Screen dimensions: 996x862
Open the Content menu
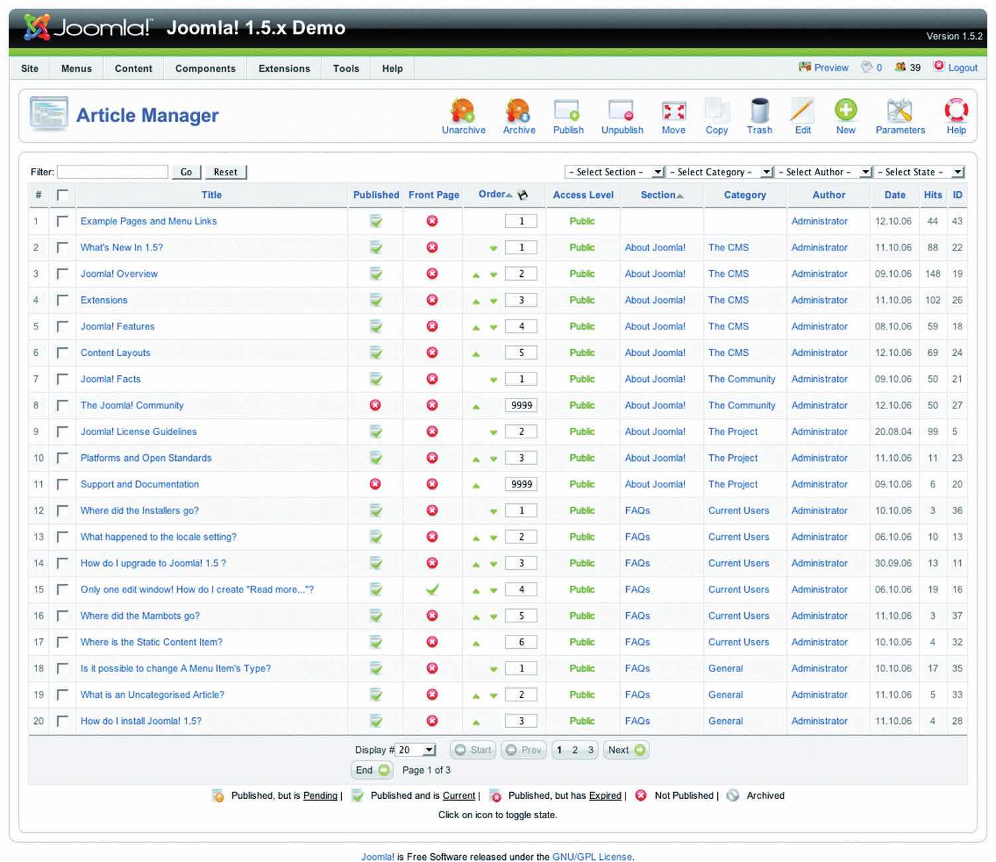(133, 68)
